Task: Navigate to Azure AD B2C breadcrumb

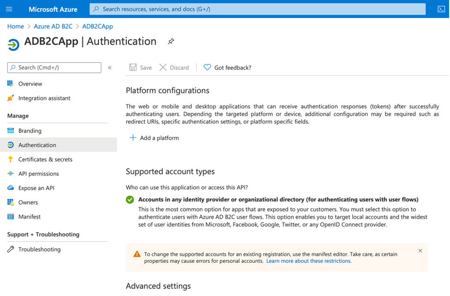Action: pyautogui.click(x=53, y=27)
